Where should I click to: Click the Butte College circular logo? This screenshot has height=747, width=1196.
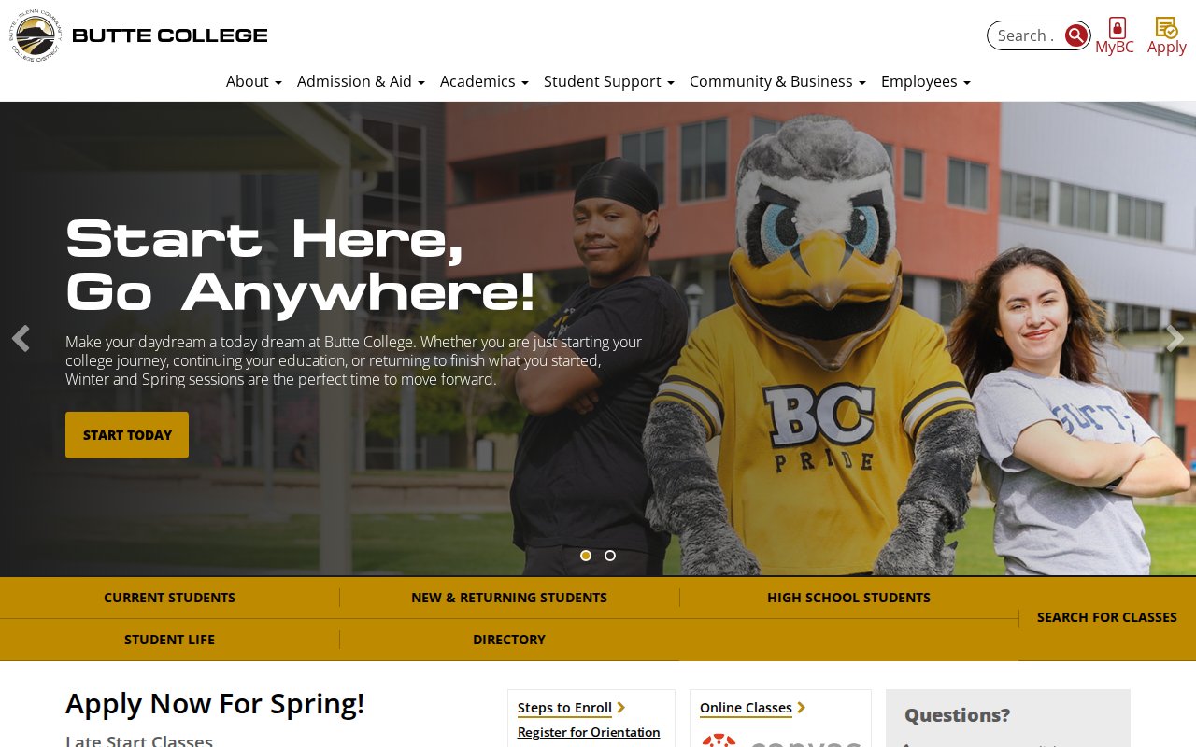36,35
